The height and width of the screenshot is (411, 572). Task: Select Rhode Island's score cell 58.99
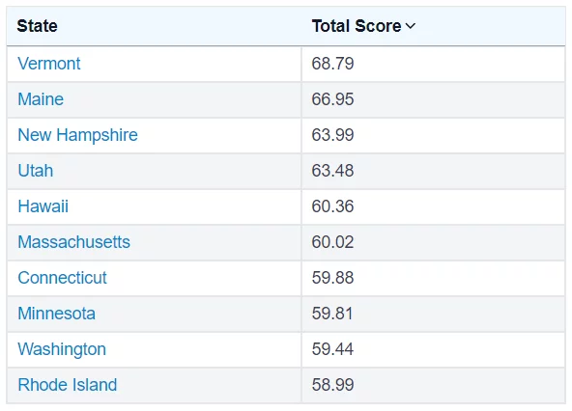click(x=434, y=385)
